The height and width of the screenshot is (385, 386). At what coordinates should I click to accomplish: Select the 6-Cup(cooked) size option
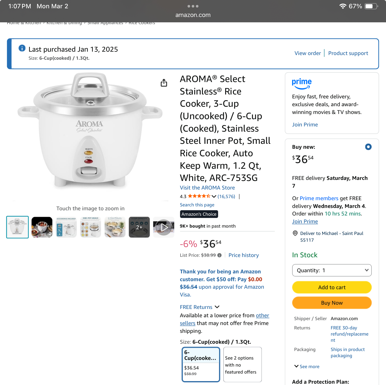201,364
